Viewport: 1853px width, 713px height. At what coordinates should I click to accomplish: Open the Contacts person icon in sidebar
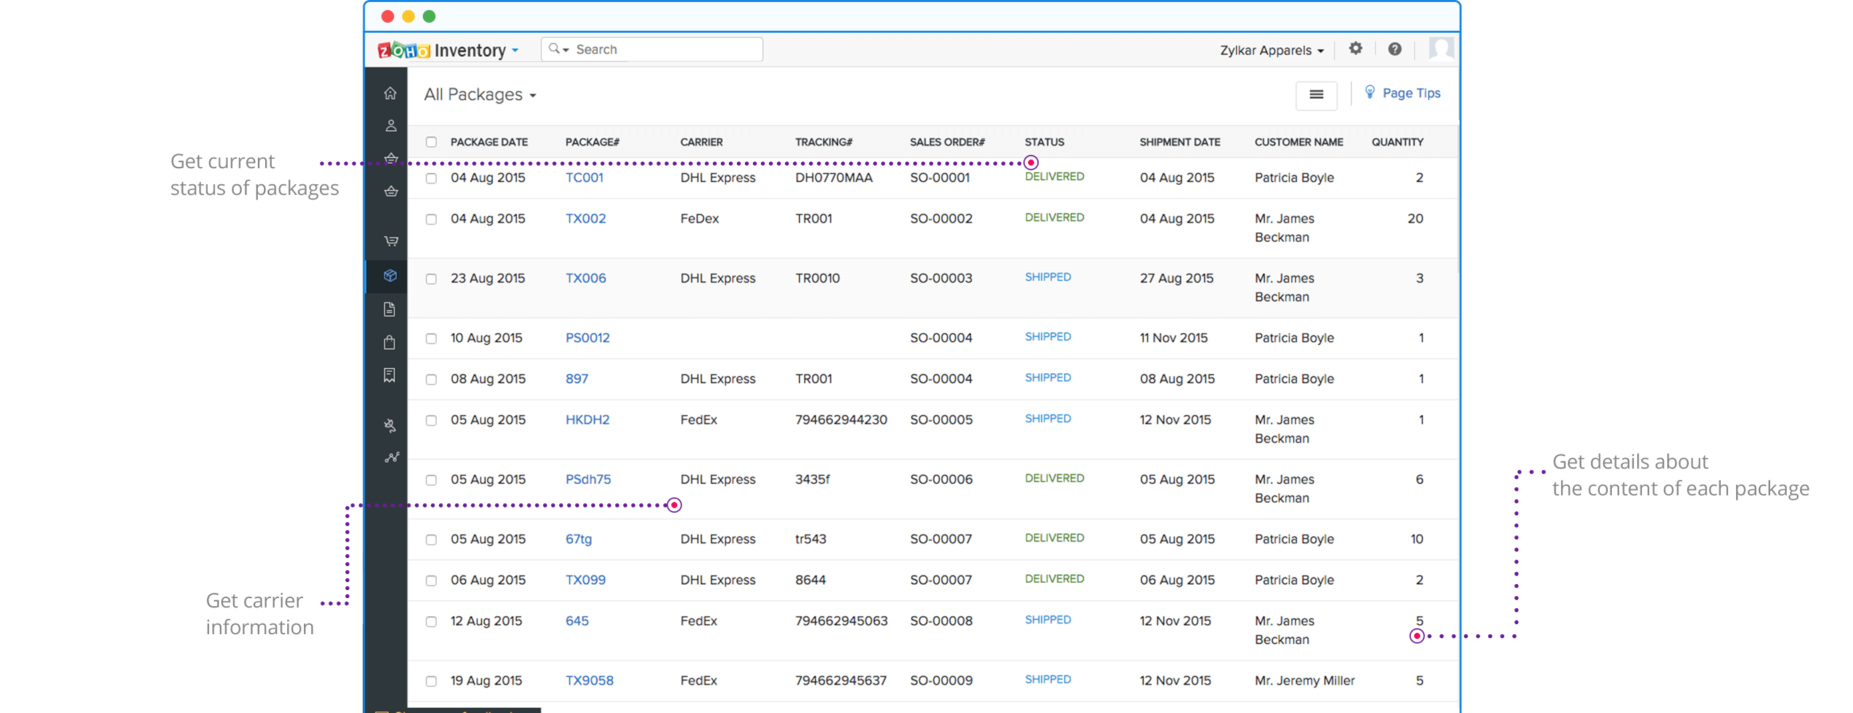coord(391,126)
